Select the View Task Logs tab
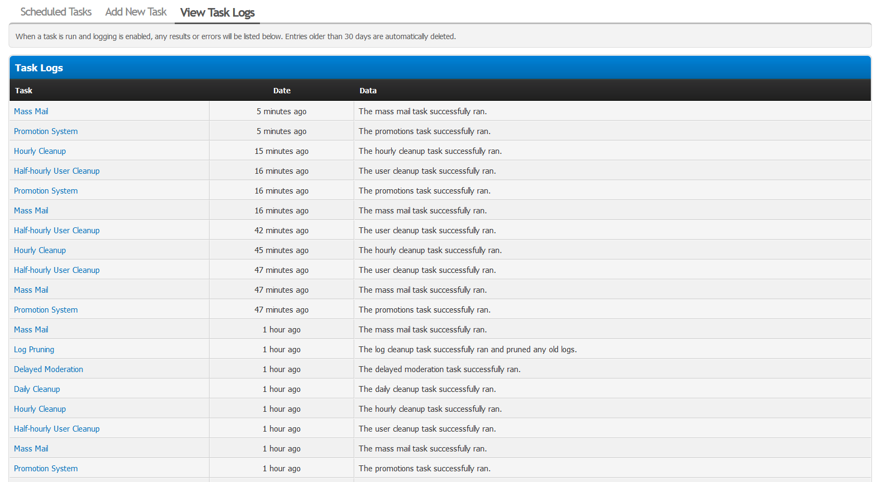This screenshot has width=880, height=482. [x=217, y=12]
